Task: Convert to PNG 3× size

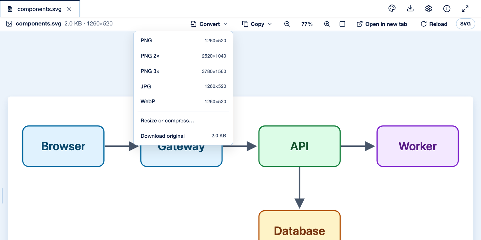Action: tap(183, 71)
